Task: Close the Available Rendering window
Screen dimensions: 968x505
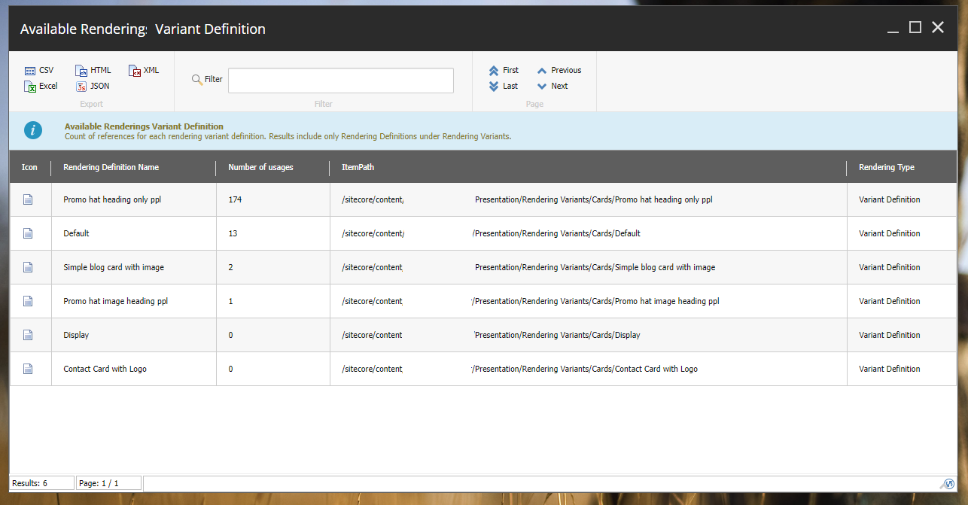Action: pyautogui.click(x=938, y=28)
